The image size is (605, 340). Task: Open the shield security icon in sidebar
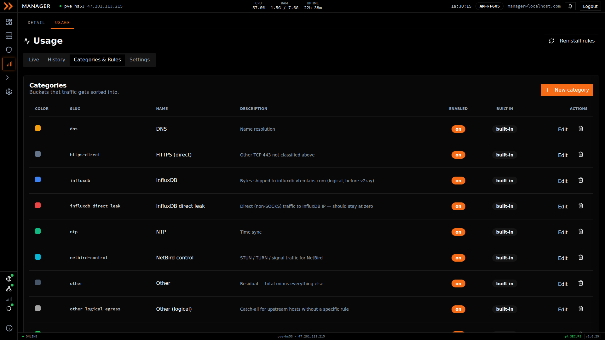click(x=9, y=50)
